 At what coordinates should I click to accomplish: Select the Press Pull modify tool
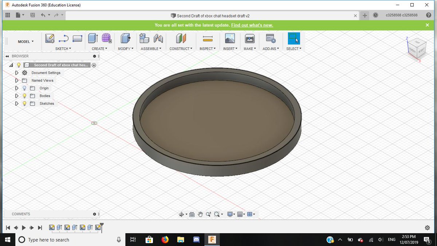pyautogui.click(x=126, y=38)
